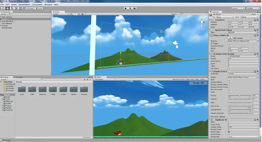262x142 pixels.
Task: Click the Step frame button
Action: click(x=135, y=8)
